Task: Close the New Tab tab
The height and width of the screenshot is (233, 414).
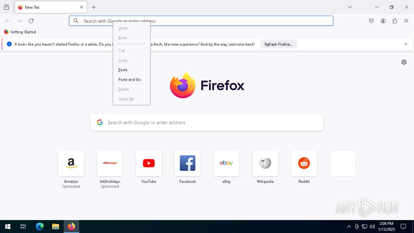Action: pyautogui.click(x=82, y=7)
